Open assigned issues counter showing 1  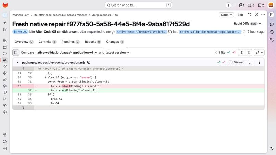(241, 5)
